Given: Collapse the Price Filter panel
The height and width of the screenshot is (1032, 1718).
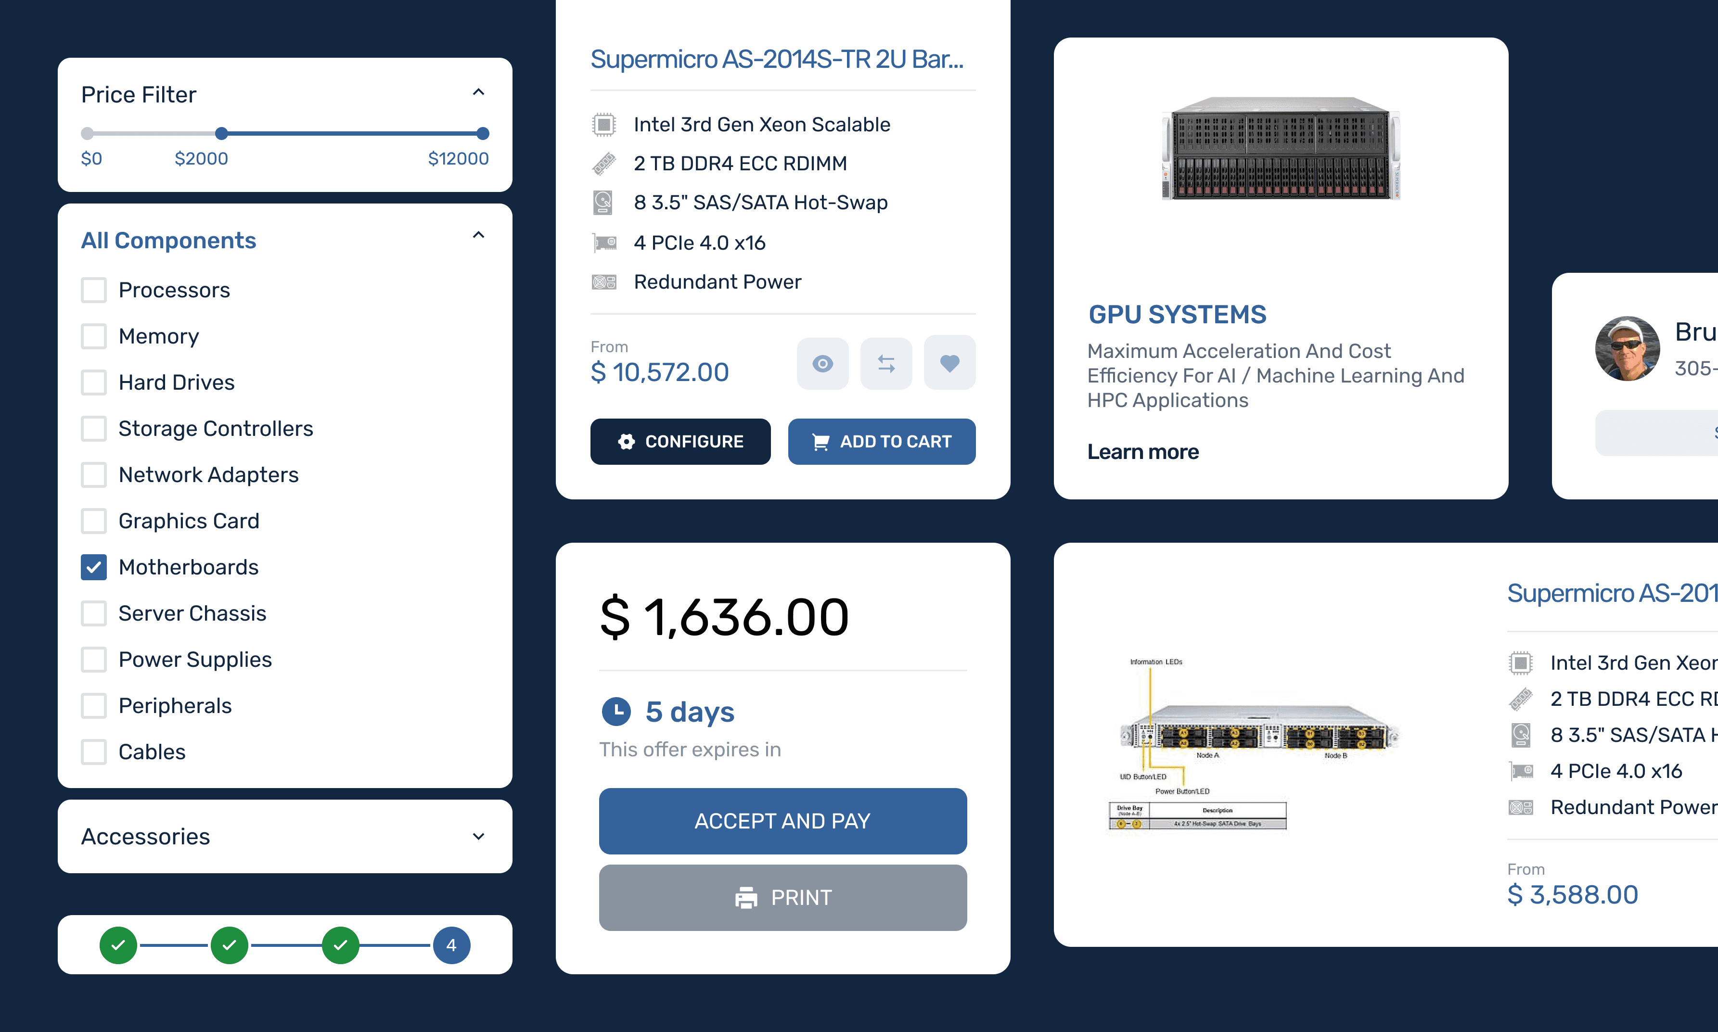Looking at the screenshot, I should coord(478,92).
